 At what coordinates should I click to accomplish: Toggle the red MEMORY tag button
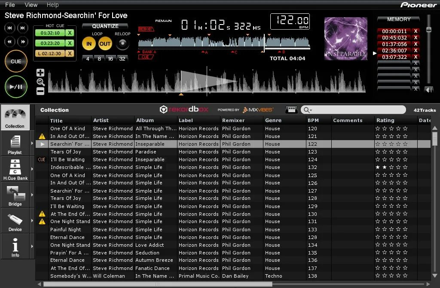146,29
